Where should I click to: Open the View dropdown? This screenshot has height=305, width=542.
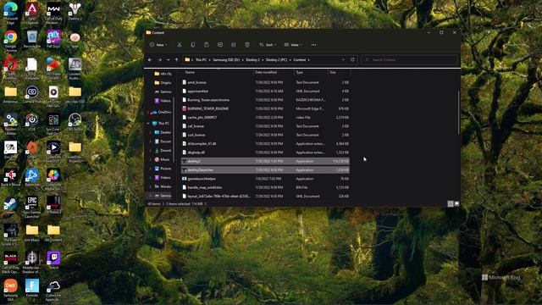293,45
